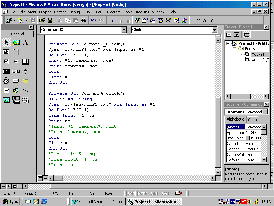Select the Image tool in toolbox
Image resolution: width=274 pixels, height=206 pixels.
tap(7, 100)
